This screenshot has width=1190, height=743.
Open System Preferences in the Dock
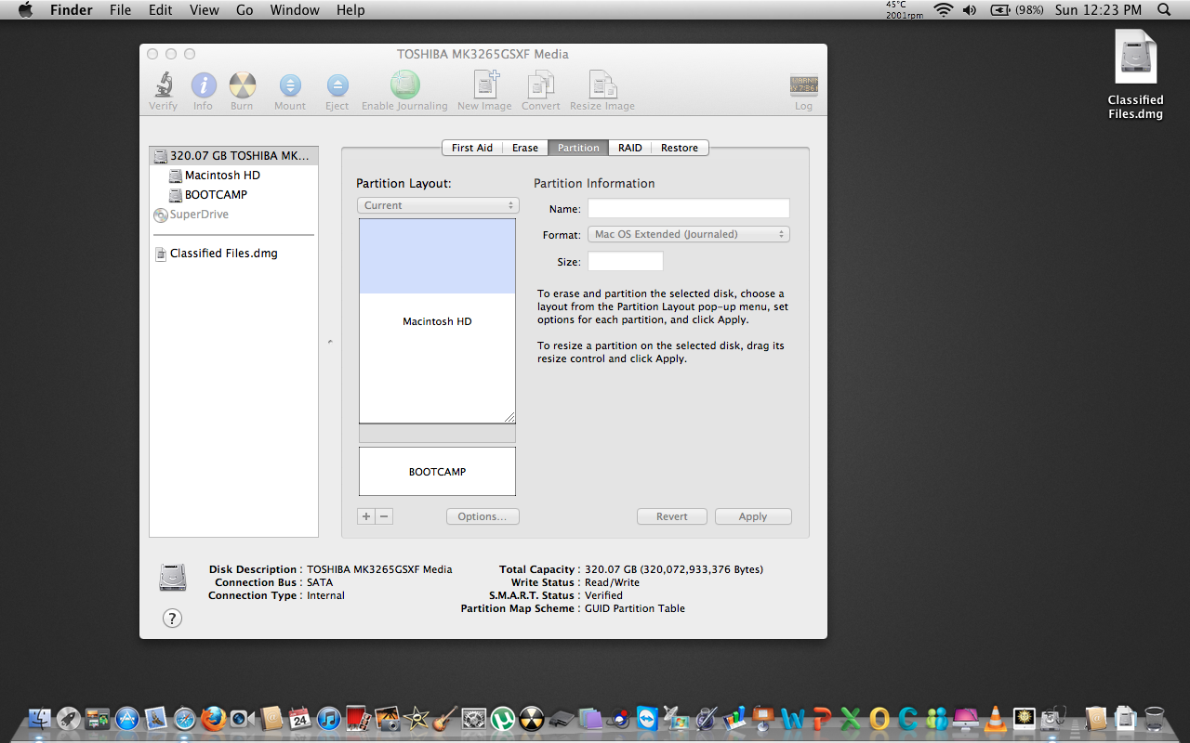click(474, 718)
